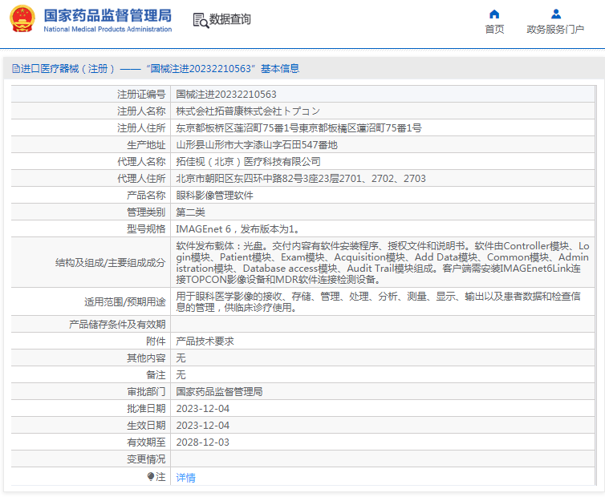Click the 拓佳视（北京）医疗科技有限公司 agent name
Image resolution: width=605 pixels, height=497 pixels.
click(248, 162)
